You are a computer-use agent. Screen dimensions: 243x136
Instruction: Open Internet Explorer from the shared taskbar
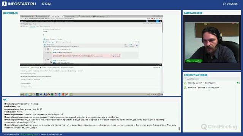tap(26, 94)
